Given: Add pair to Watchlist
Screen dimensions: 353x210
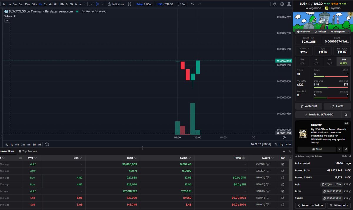Looking at the screenshot, I should point(309,106).
